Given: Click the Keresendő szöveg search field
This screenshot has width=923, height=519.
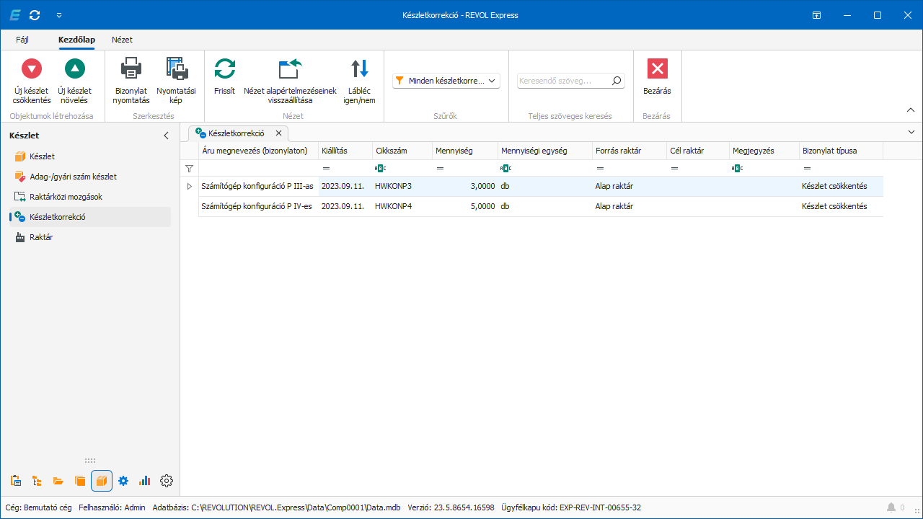Looking at the screenshot, I should point(563,81).
